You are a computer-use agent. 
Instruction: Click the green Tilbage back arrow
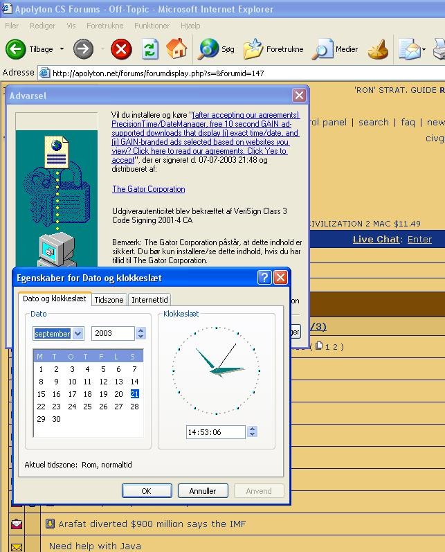tap(16, 49)
